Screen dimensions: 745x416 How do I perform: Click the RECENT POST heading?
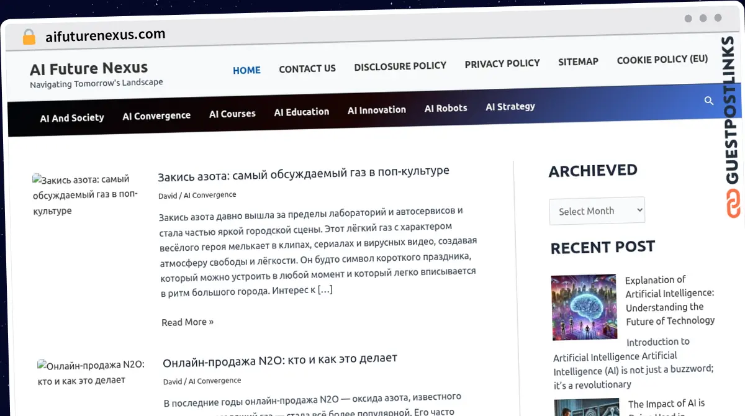tap(603, 247)
